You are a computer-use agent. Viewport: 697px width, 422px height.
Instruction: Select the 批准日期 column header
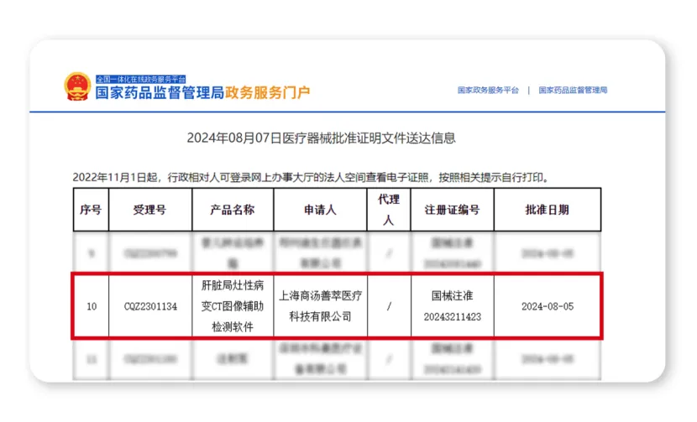(547, 210)
